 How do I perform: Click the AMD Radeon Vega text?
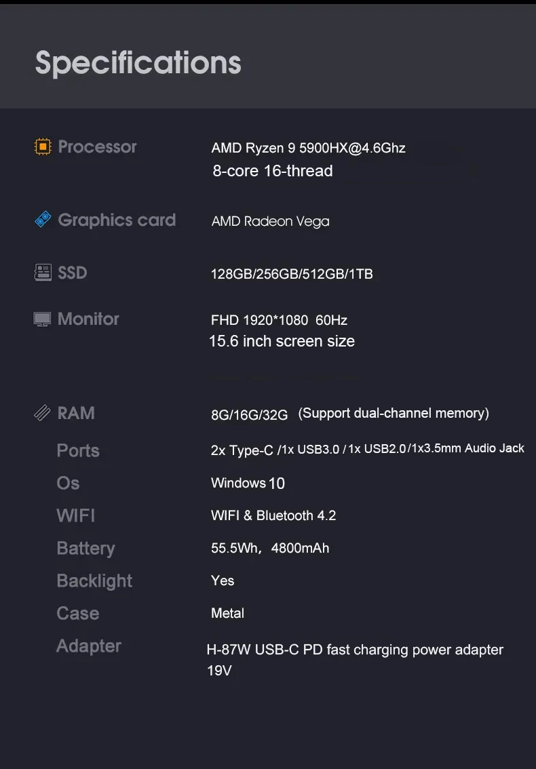[x=270, y=221]
